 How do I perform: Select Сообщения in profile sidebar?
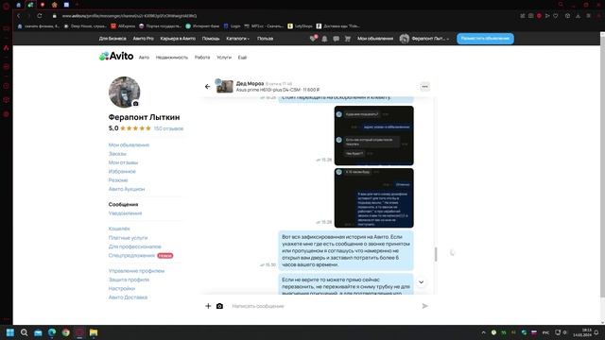click(123, 205)
